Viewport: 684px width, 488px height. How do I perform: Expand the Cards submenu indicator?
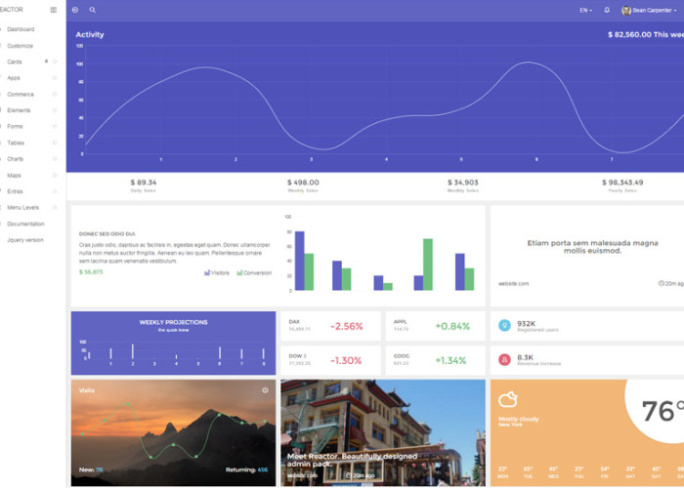click(x=55, y=61)
